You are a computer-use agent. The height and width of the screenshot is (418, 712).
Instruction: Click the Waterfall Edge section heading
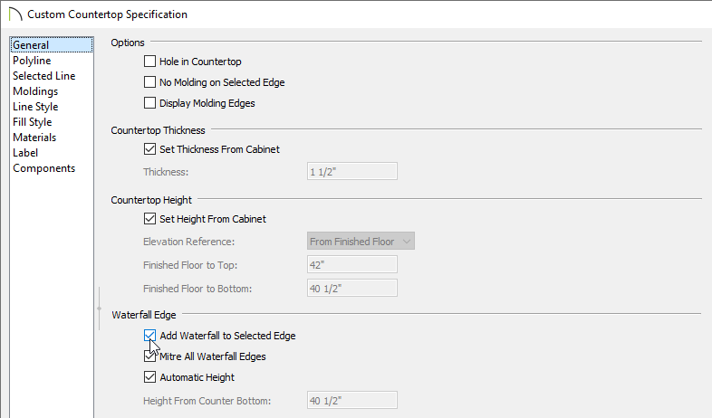pos(144,315)
